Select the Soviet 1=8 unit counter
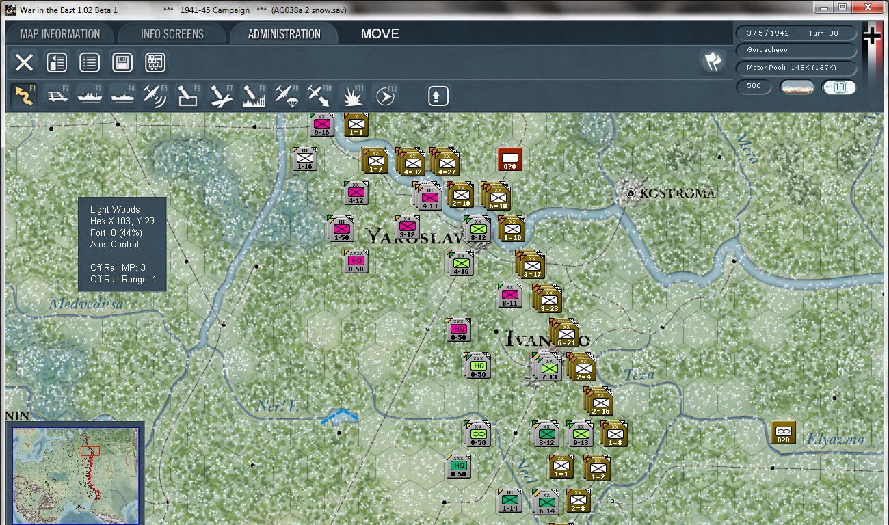This screenshot has width=889, height=525. tap(615, 435)
